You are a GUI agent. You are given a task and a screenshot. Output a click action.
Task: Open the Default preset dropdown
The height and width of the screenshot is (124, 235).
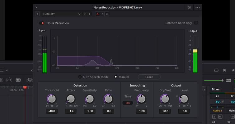point(62,14)
